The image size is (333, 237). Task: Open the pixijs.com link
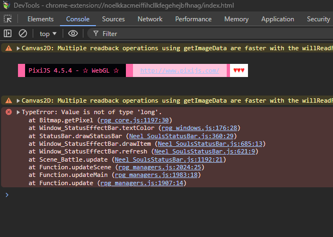click(180, 70)
